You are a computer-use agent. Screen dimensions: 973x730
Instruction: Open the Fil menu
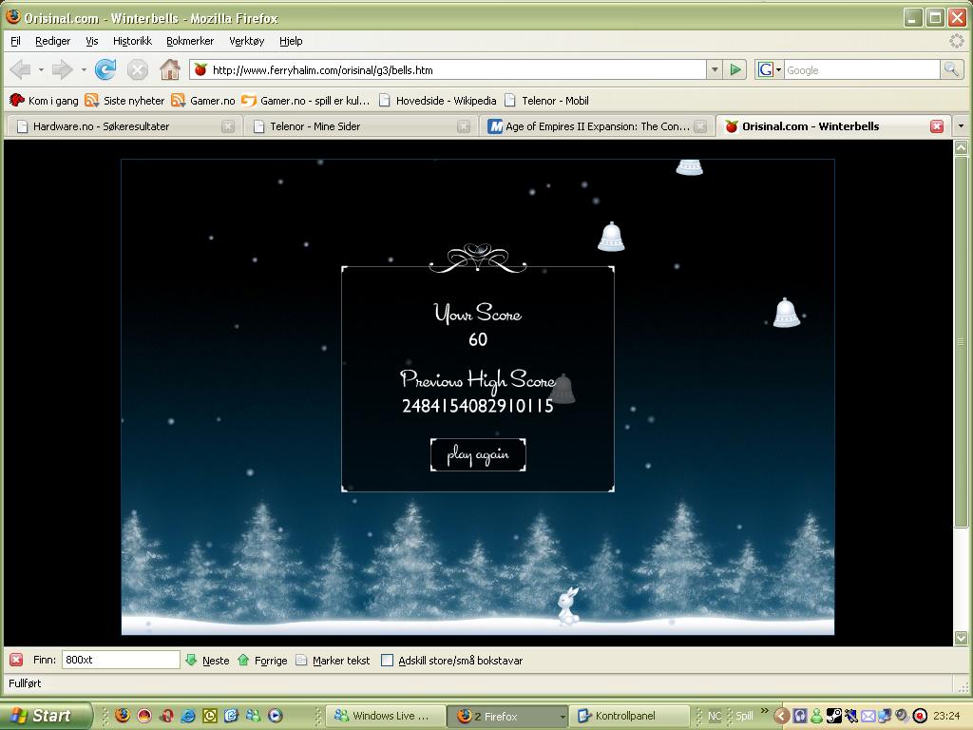(15, 41)
